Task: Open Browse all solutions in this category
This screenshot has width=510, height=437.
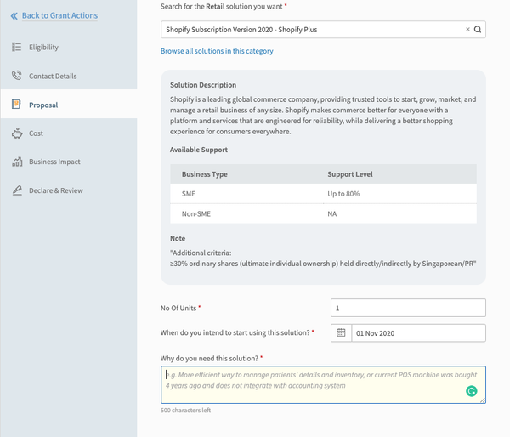Action: point(217,51)
